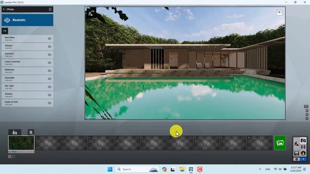This screenshot has height=174, width=310.
Task: Open Copilot icon in the taskbar
Action: coord(164,169)
